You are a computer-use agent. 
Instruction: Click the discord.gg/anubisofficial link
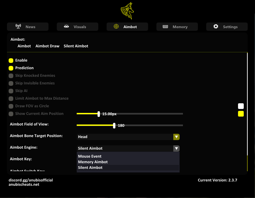click(31, 180)
